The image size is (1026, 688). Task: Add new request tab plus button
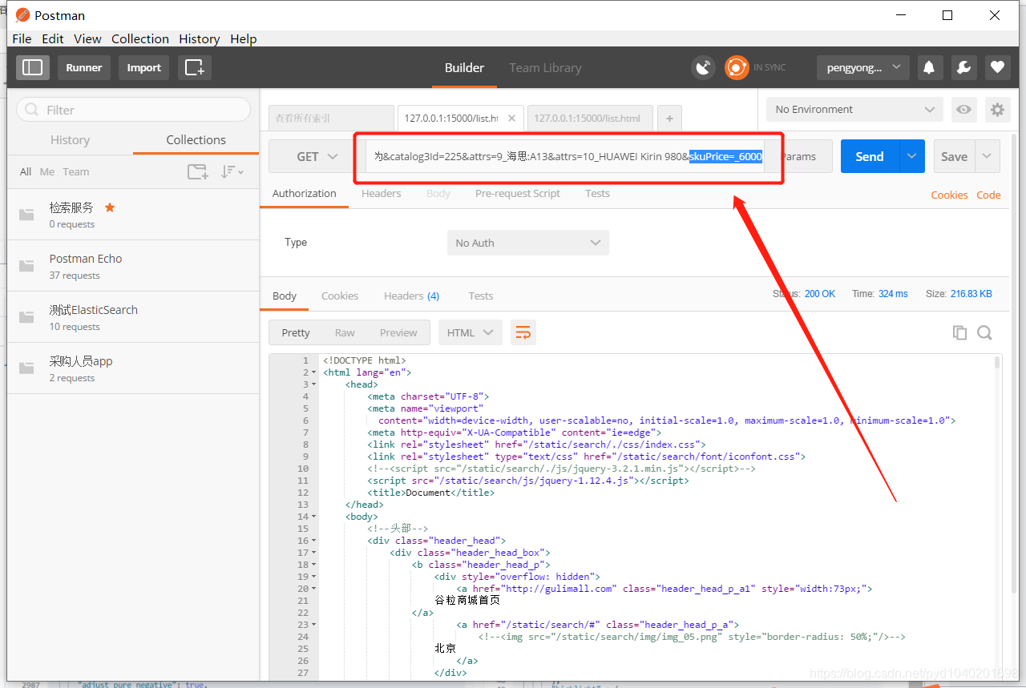[x=669, y=119]
